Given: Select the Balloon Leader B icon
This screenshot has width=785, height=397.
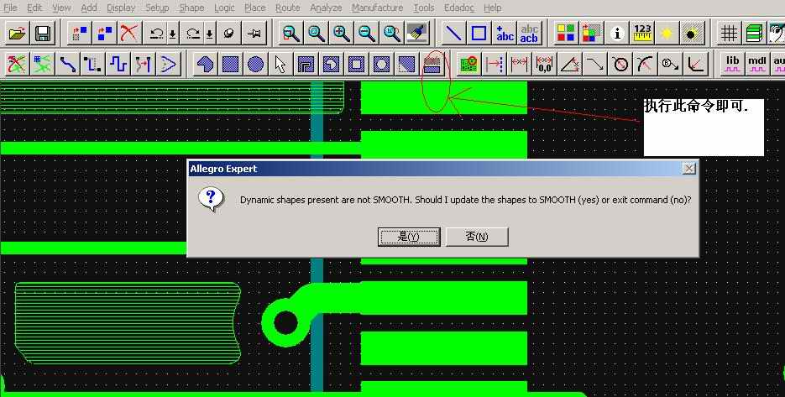Looking at the screenshot, I should 670,64.
